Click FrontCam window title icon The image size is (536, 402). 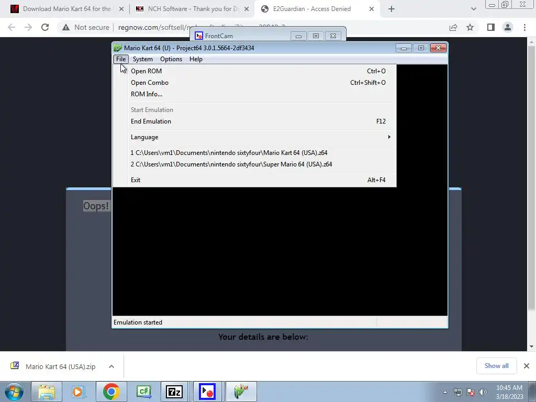(x=198, y=36)
